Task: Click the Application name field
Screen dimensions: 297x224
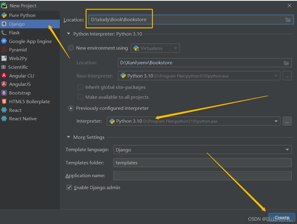Action: [x=202, y=176]
